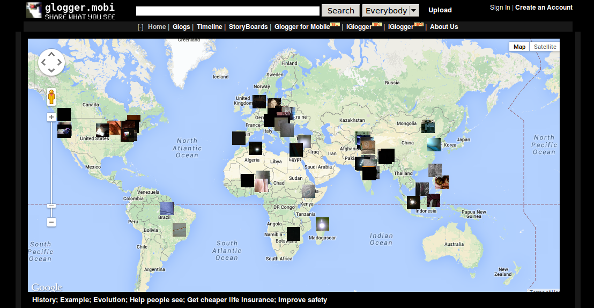
Task: Click the Everybody filter selector
Action: (386, 11)
